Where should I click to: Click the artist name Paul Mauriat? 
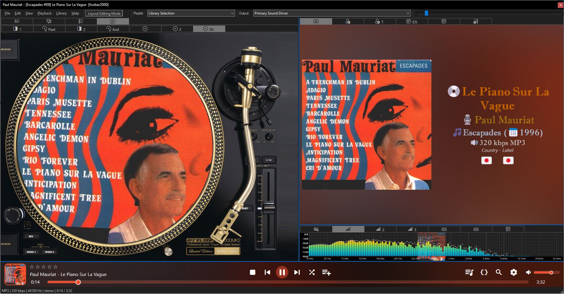[x=504, y=120]
